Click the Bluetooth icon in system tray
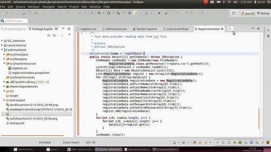This screenshot has height=152, width=271. coord(224,2)
